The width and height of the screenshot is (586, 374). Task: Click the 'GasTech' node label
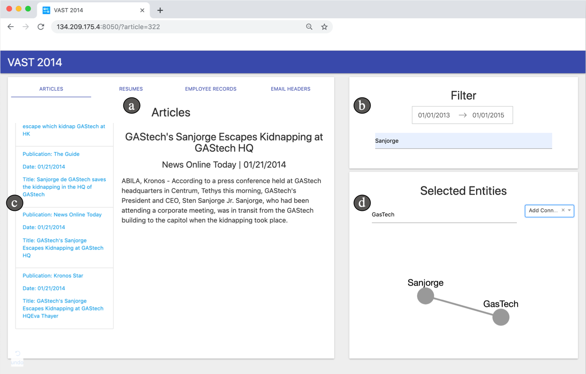point(501,304)
